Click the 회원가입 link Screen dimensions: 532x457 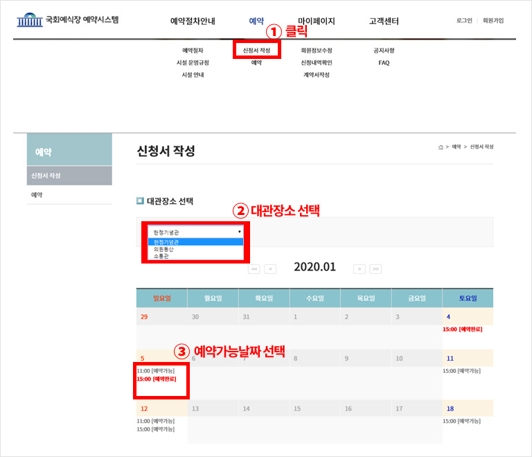coord(493,21)
